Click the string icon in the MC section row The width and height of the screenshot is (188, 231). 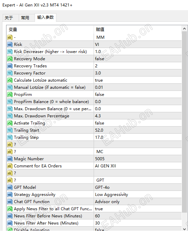(10, 152)
